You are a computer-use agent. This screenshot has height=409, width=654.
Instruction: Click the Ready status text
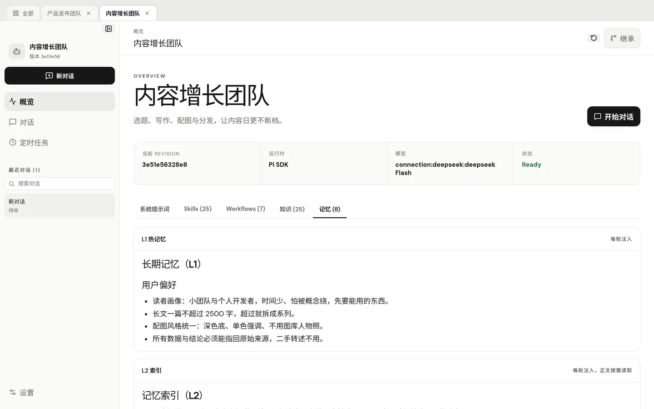531,165
